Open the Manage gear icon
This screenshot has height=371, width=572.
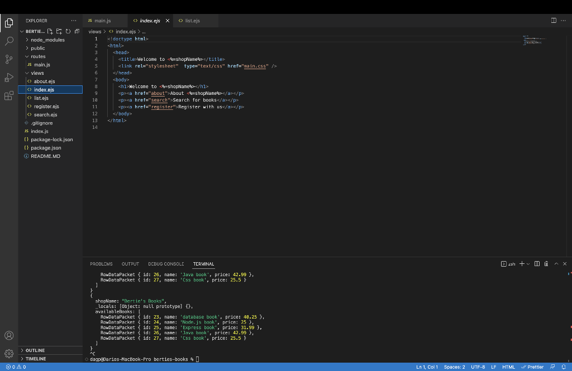coord(9,353)
